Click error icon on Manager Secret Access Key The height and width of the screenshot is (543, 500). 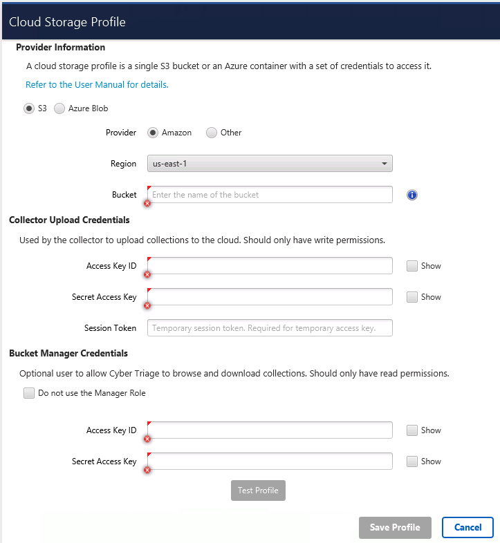(x=147, y=470)
